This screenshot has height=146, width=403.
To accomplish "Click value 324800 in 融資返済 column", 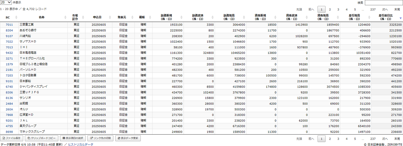I will (208, 53).
